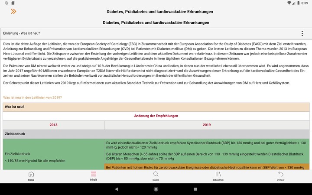Open the Bibliothek library icon

pyautogui.click(x=218, y=175)
